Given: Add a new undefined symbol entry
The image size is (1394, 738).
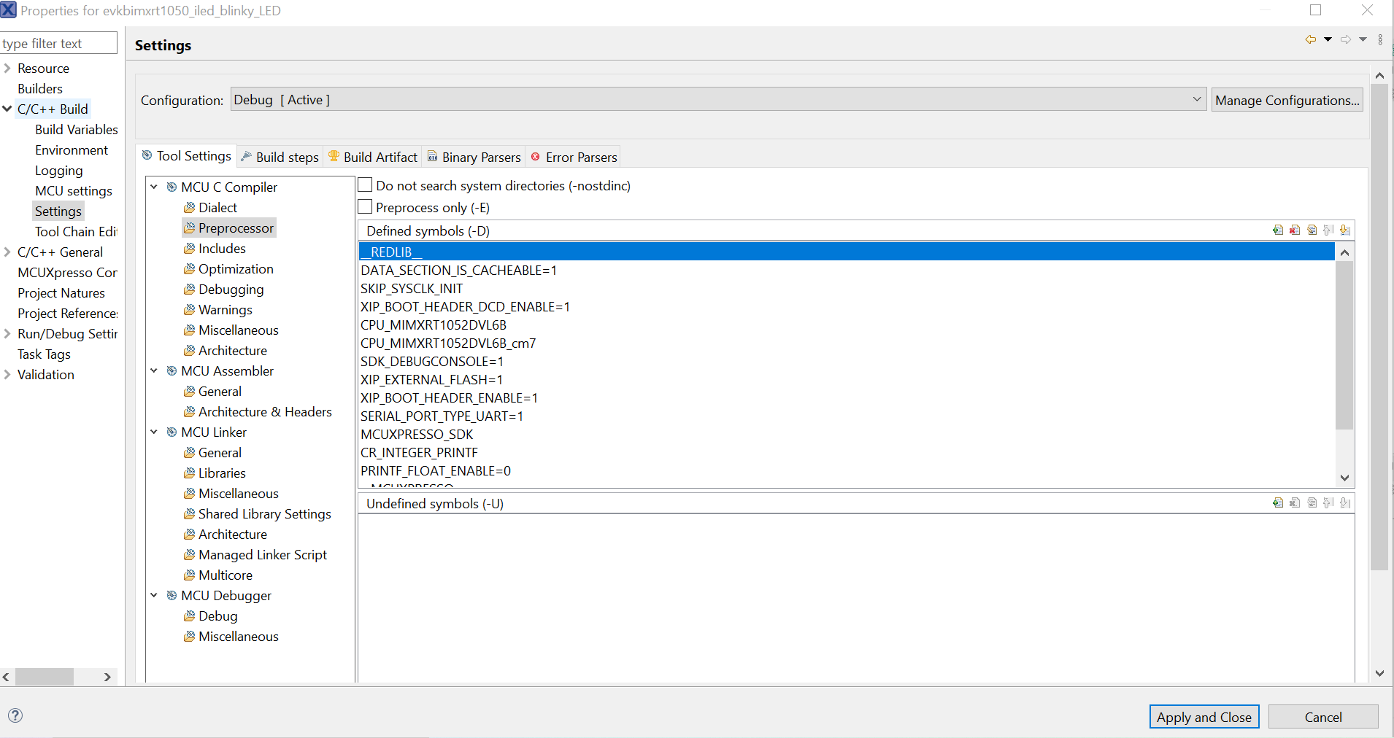Looking at the screenshot, I should click(1277, 503).
